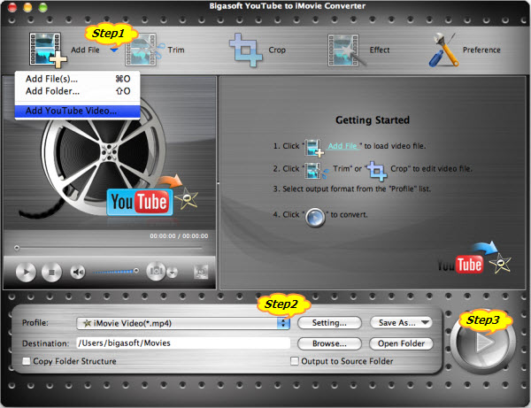Adjust the volume slider
This screenshot has width=531, height=408.
click(x=116, y=271)
